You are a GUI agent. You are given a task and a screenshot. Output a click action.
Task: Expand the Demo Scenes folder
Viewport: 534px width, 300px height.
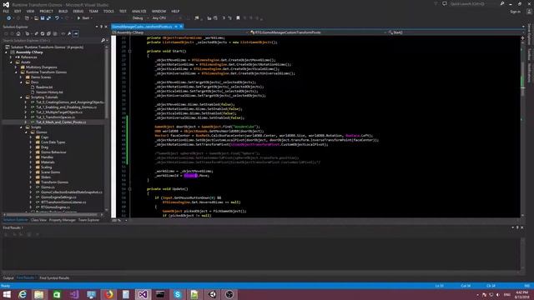click(x=21, y=77)
